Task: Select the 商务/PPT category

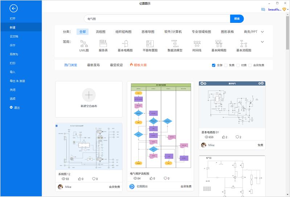Action: click(250, 32)
